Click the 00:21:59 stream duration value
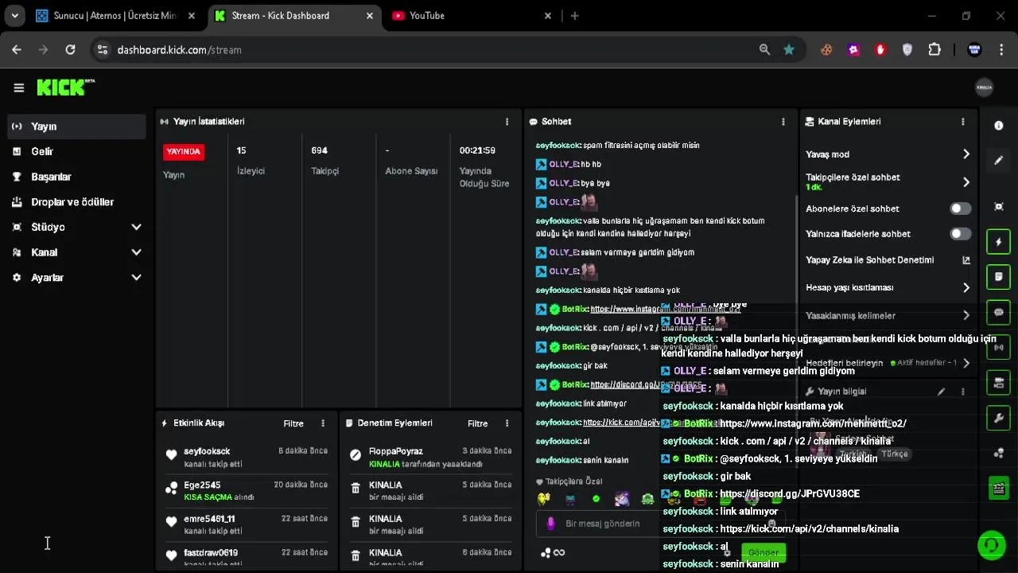 (x=477, y=150)
